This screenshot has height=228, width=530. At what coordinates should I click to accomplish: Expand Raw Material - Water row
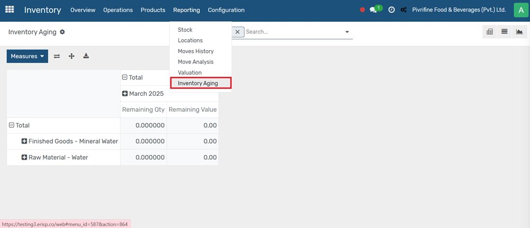click(55, 157)
